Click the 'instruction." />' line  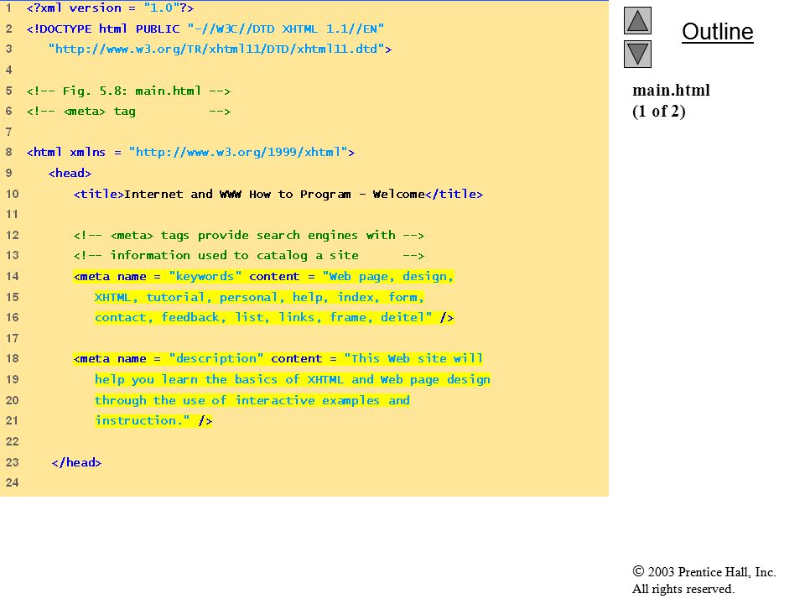click(x=153, y=420)
